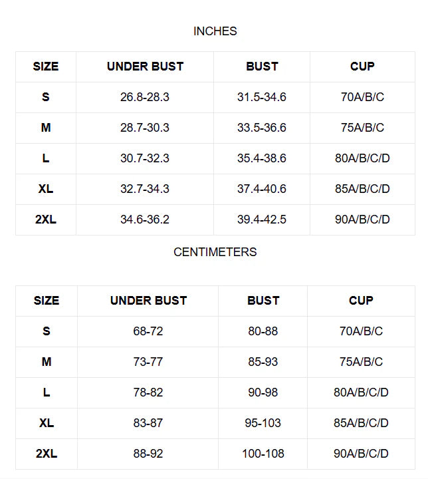Click the SIZE header in centimeters table
428x479 pixels.
(47, 301)
